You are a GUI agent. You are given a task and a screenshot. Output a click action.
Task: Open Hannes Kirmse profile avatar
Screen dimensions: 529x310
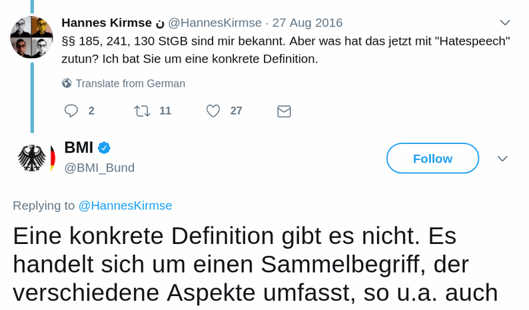tap(31, 37)
